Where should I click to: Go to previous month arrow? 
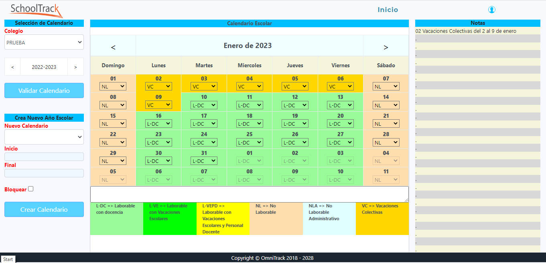(113, 47)
